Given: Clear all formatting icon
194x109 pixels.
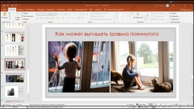Looking at the screenshot, I should point(65,14).
